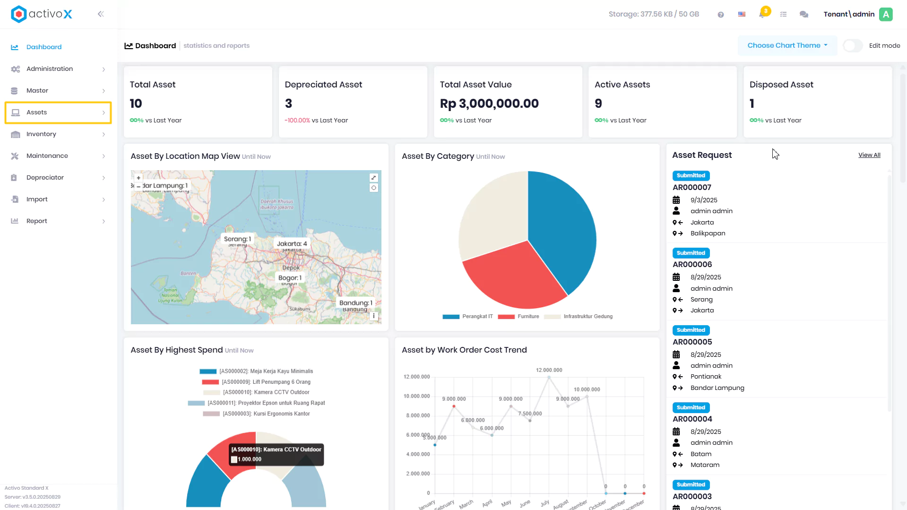Open the Assets menu item
This screenshot has height=510, width=907.
58,112
